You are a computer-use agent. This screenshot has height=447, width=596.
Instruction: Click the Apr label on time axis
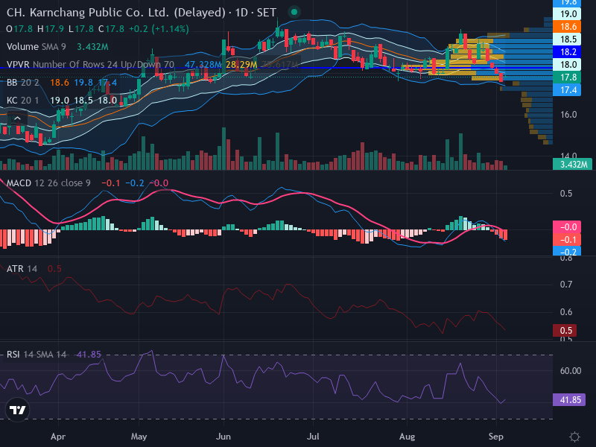pyautogui.click(x=58, y=437)
